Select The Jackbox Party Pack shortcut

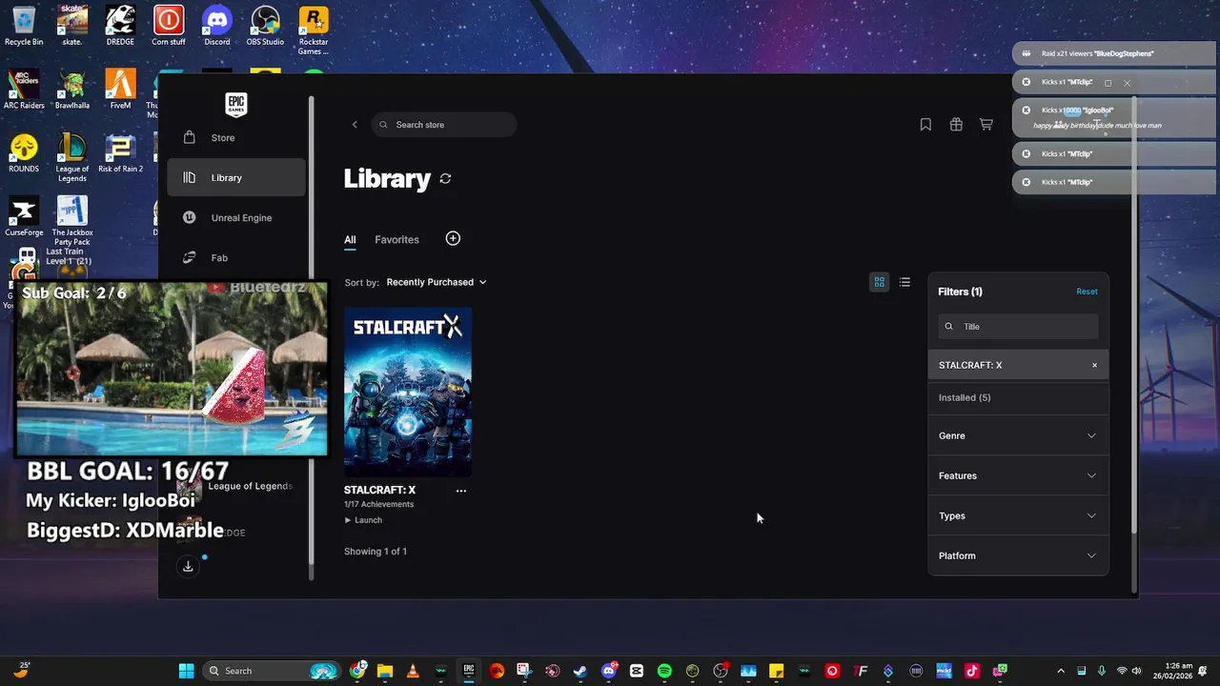point(72,222)
